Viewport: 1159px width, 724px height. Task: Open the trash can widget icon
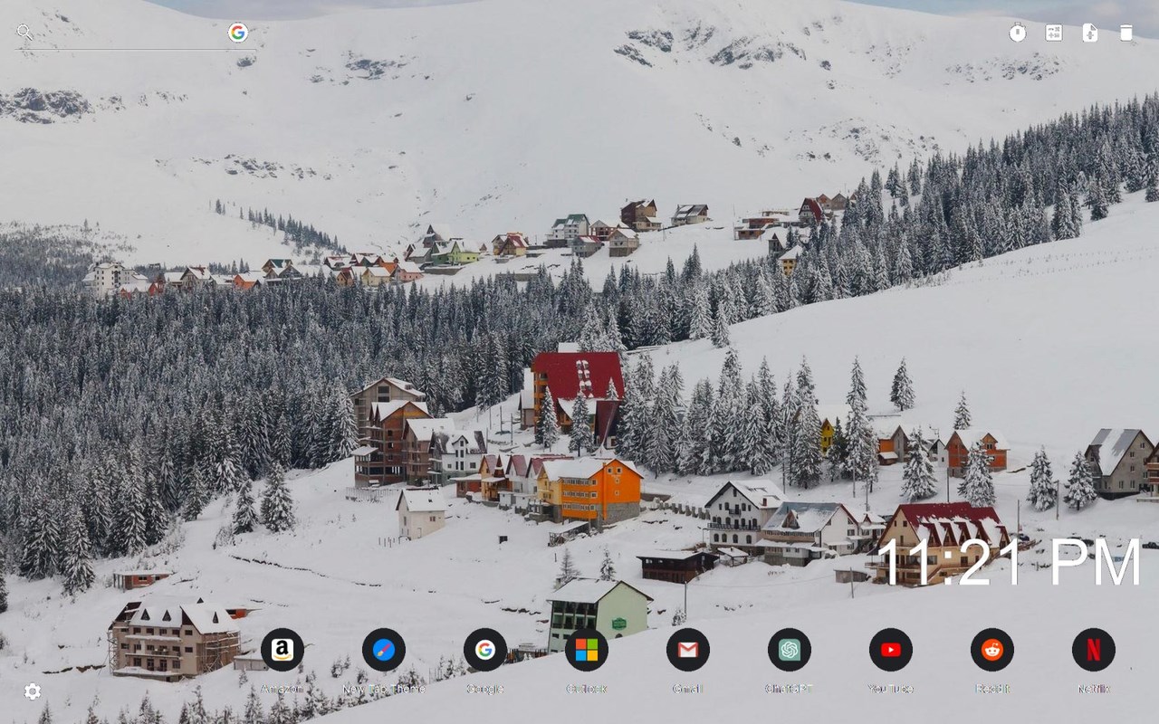point(1125,33)
